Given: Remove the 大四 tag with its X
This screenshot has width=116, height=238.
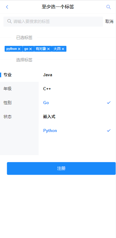Looking at the screenshot, I should point(63,49).
